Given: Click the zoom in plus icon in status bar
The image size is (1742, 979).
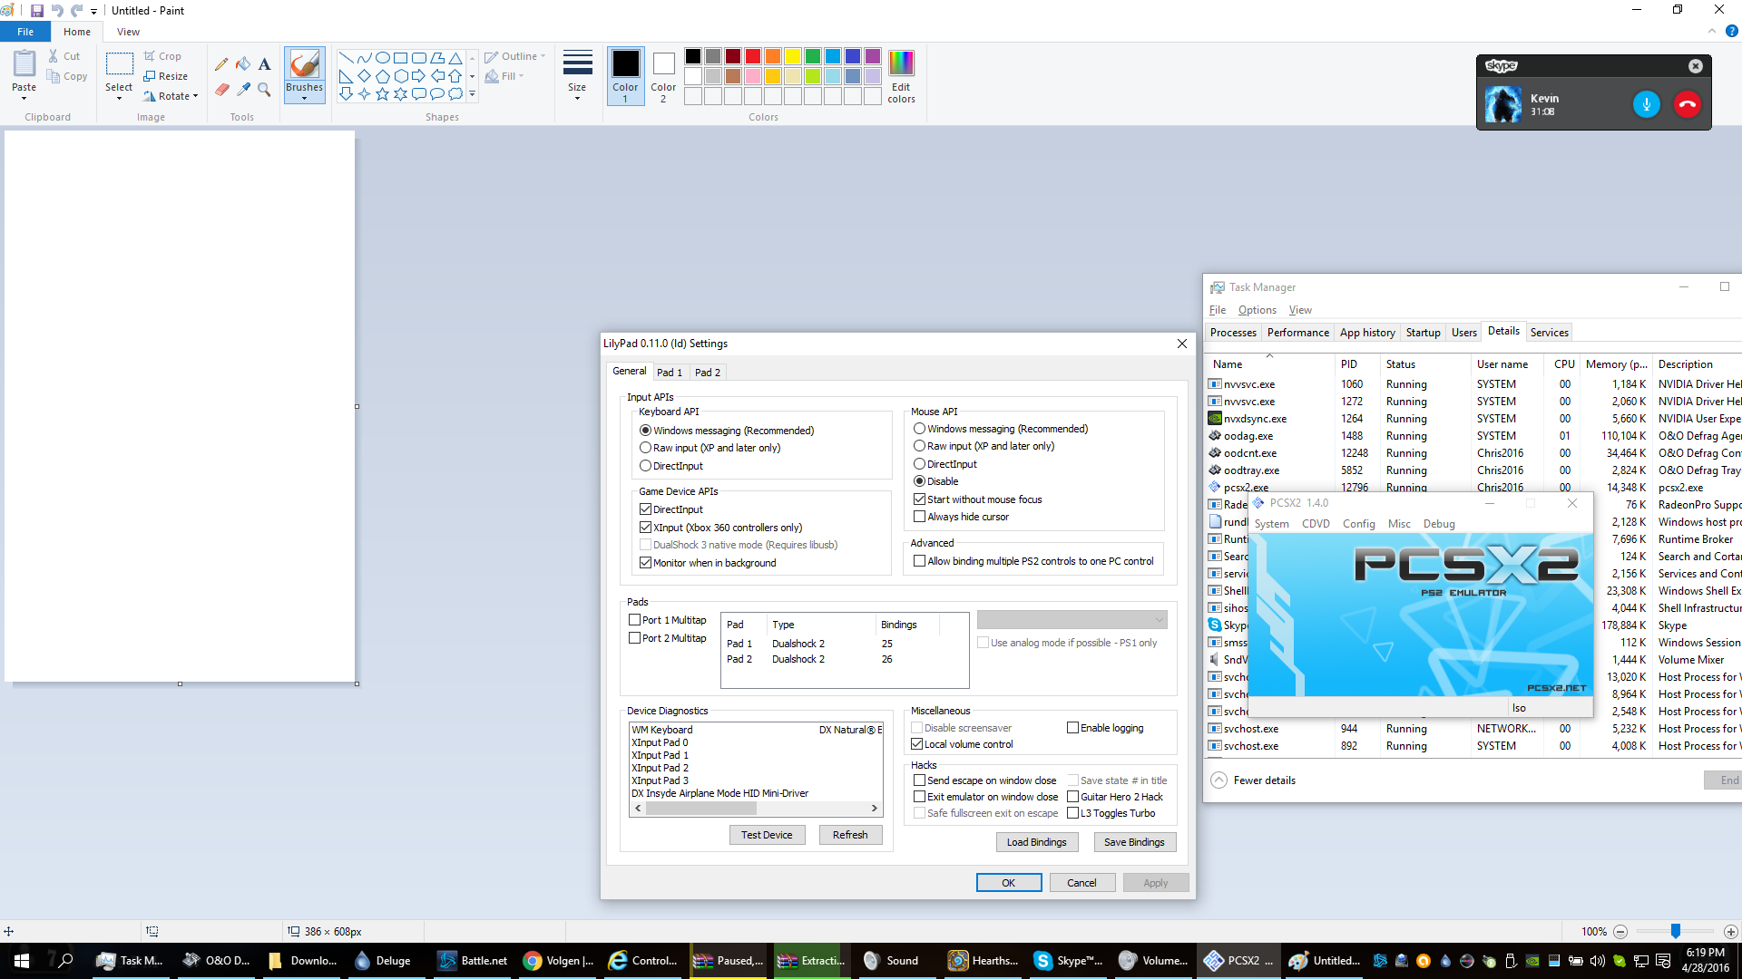Looking at the screenshot, I should point(1730,932).
